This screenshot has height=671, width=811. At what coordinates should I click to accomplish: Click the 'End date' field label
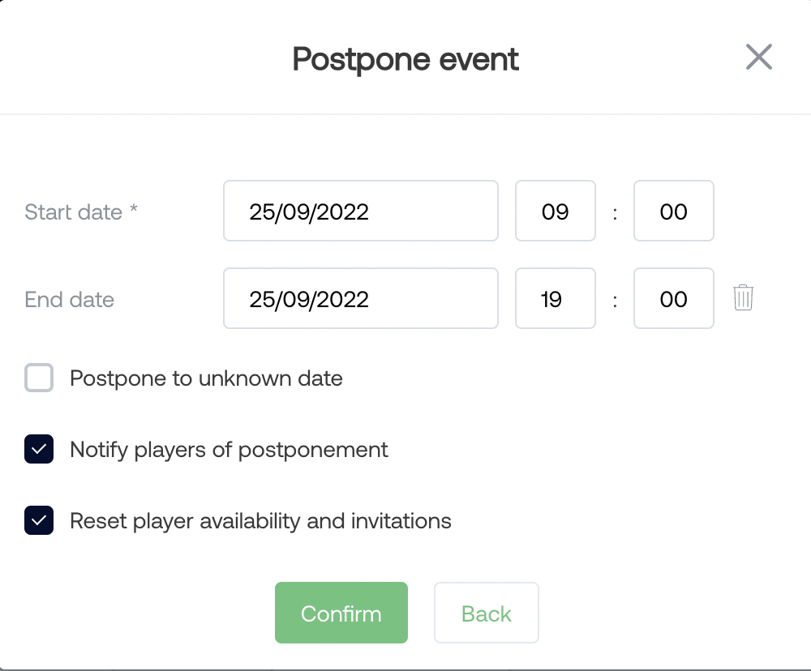click(69, 299)
